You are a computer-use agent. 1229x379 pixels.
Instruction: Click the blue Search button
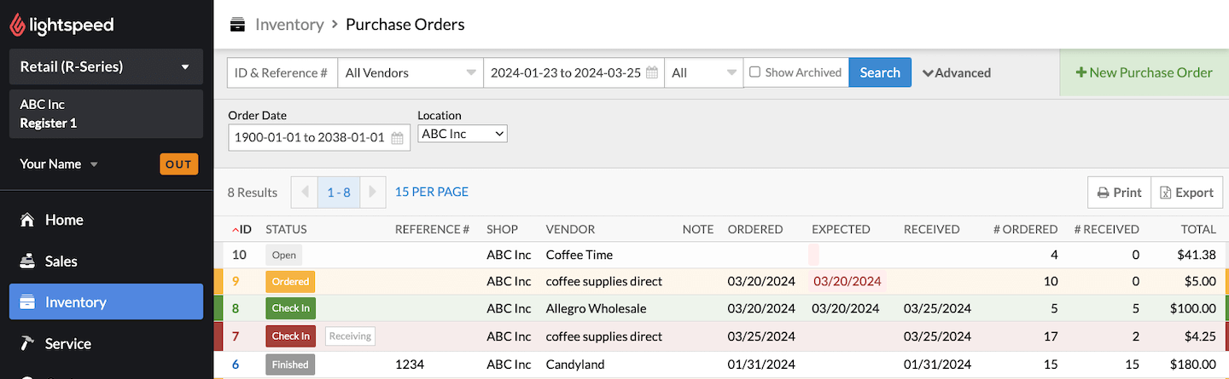tap(879, 73)
